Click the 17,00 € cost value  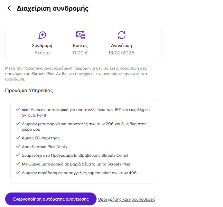tap(80, 53)
